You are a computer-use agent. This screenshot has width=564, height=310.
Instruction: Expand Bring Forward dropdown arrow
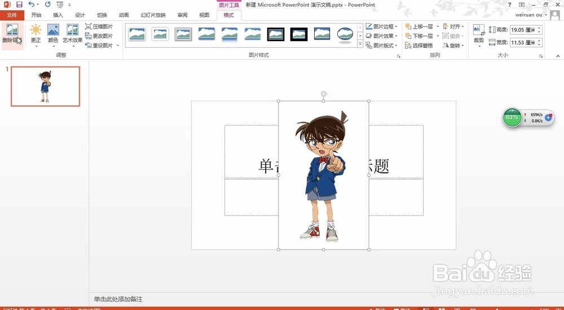(x=438, y=26)
